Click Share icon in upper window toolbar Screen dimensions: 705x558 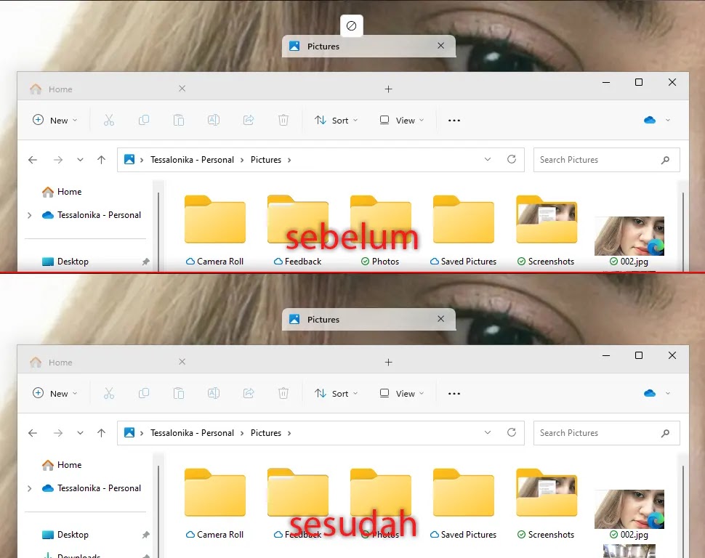point(249,120)
